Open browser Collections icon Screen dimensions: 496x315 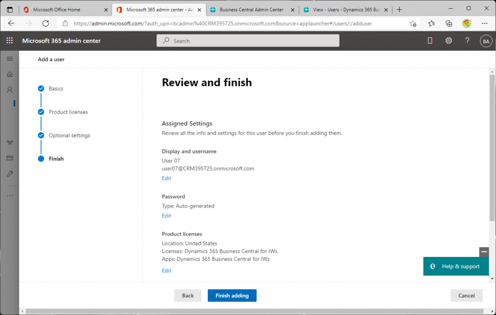[x=449, y=23]
